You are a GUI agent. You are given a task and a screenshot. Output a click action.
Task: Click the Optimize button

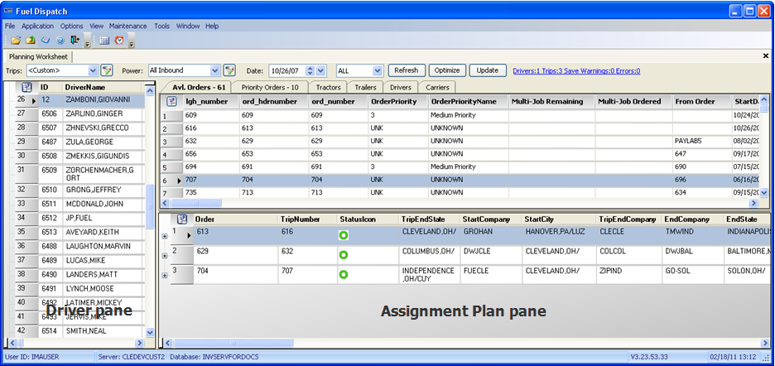pos(447,70)
